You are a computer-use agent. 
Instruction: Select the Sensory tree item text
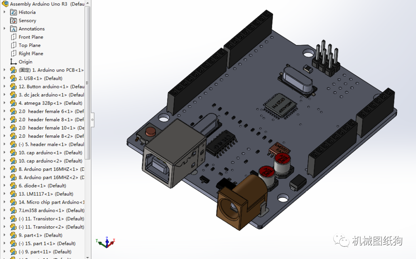(27, 20)
